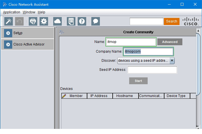Click the Start button
The height and width of the screenshot is (134, 202).
[x=138, y=81]
